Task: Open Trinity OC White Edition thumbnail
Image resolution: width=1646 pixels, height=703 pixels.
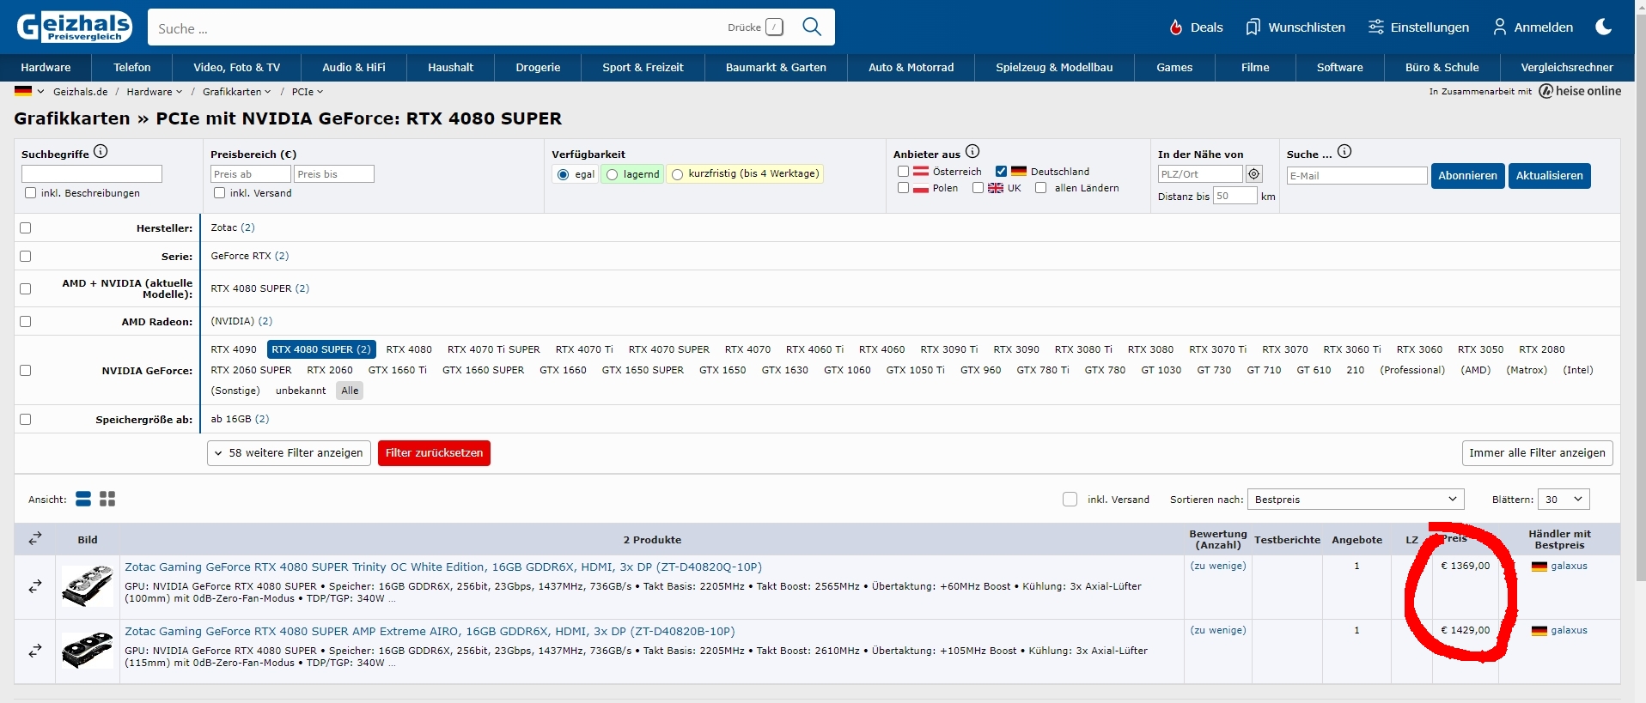Action: [88, 586]
